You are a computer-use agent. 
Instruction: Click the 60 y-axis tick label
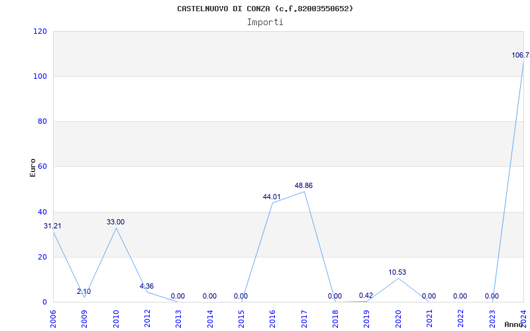(x=41, y=167)
